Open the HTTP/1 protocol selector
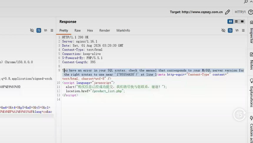 [x=240, y=12]
